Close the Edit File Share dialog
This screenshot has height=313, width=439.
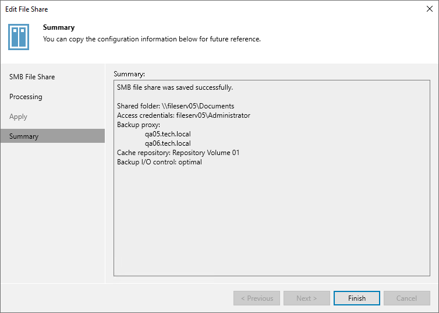click(x=430, y=9)
